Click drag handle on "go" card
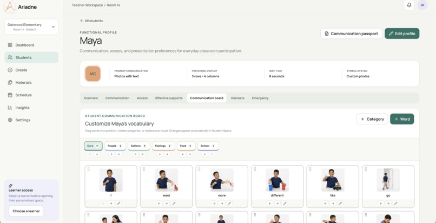 366,169
